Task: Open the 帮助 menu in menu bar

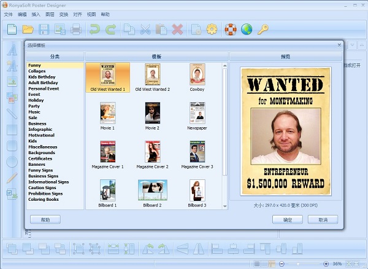Action: (105, 14)
